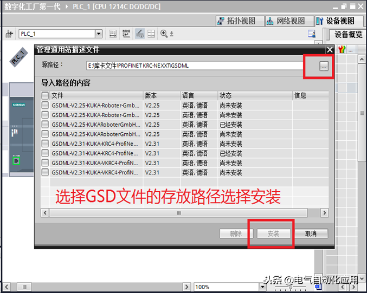This screenshot has width=367, height=293.
Task: Sort by the 文件 column header
Action: pyautogui.click(x=96, y=95)
